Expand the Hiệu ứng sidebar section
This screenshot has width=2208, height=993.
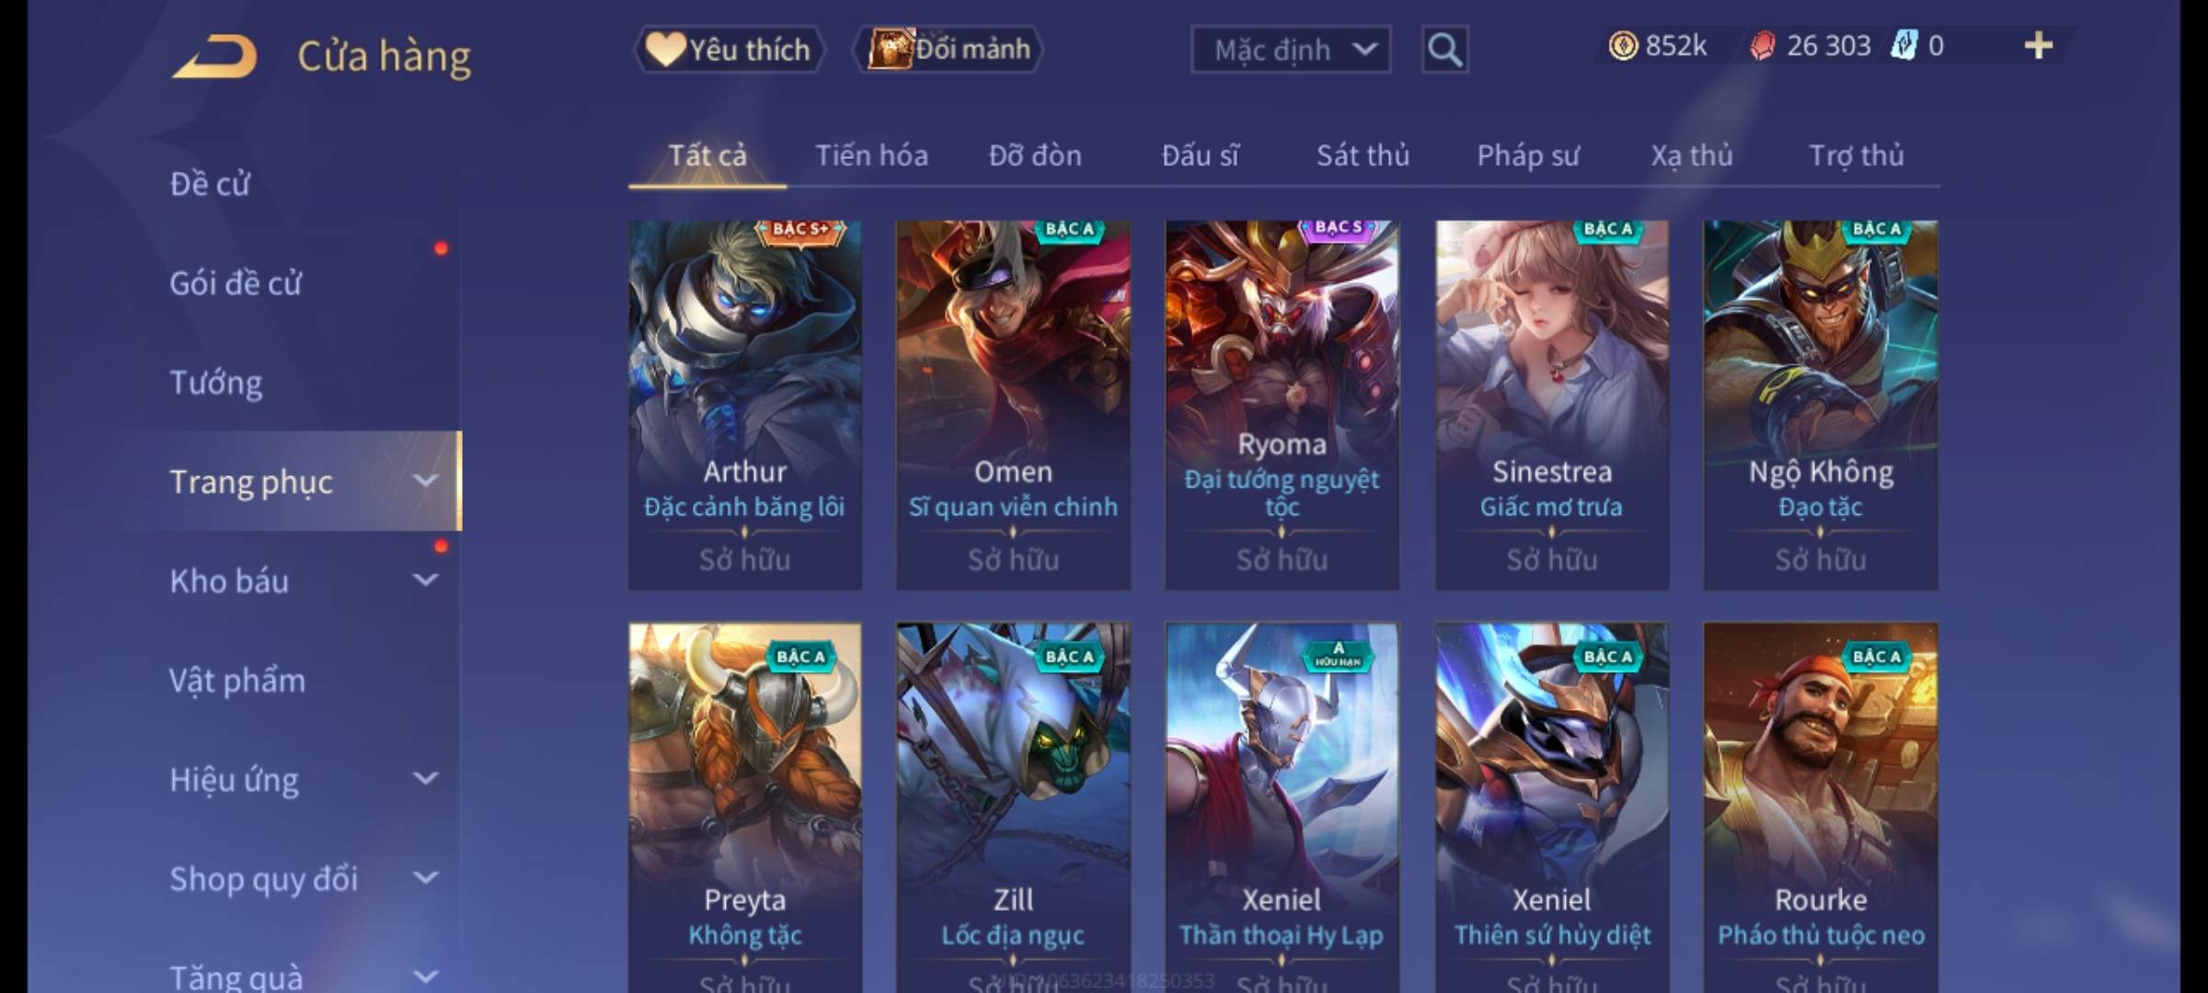[x=425, y=779]
